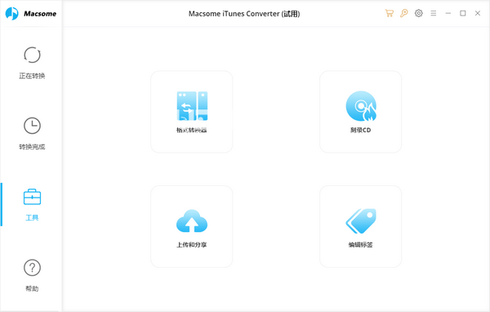
Task: Close the Macsome iTunes Converter window
Action: (x=478, y=13)
